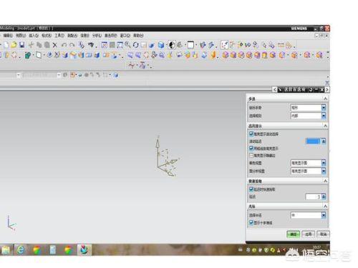The height and width of the screenshot is (268, 358).
Task: Open the first dropdown in the multi-select section
Action: (x=308, y=108)
